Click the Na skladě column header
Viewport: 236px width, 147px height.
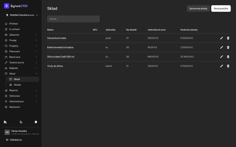131,30
